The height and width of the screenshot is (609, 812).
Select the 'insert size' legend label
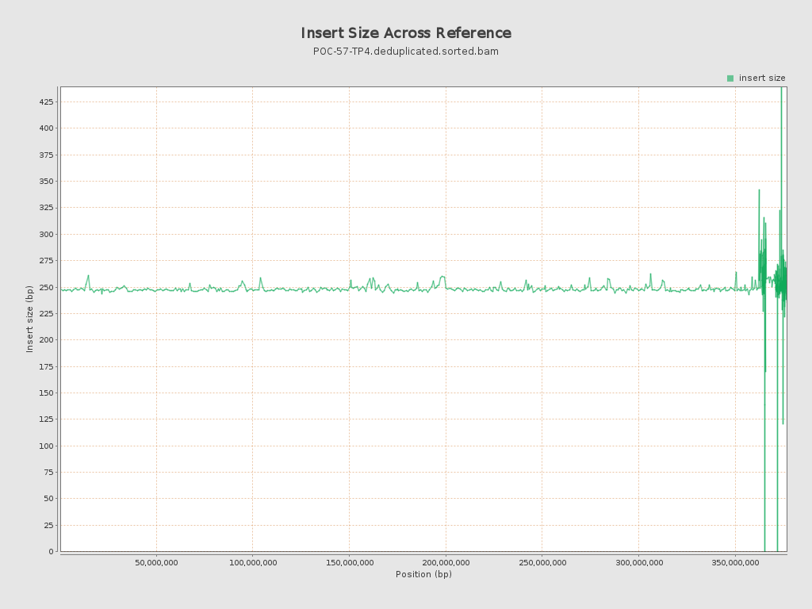tap(762, 78)
